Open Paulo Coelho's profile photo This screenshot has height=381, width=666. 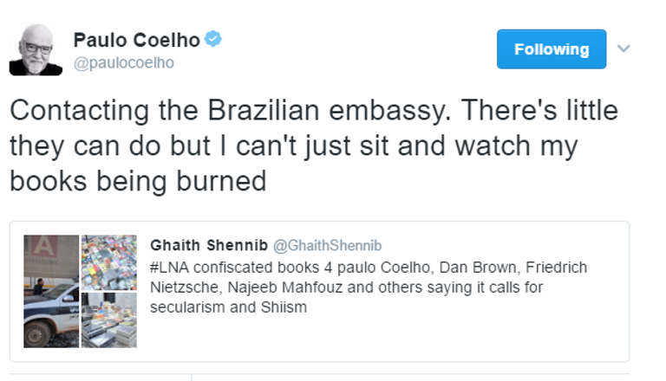[36, 49]
